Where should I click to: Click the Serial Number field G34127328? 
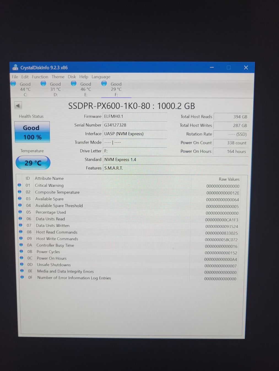point(135,125)
